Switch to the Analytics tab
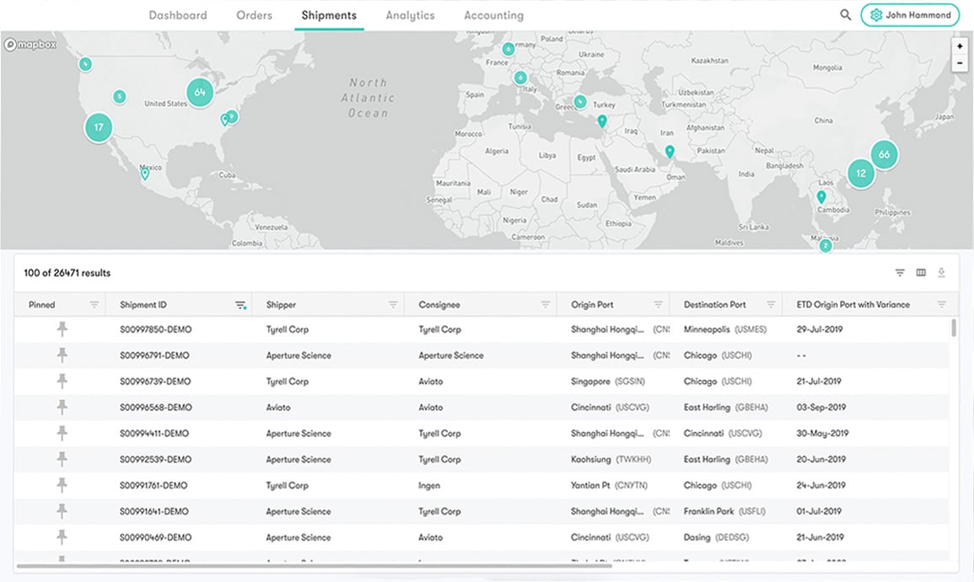Screen dimensions: 974x582 (x=410, y=15)
